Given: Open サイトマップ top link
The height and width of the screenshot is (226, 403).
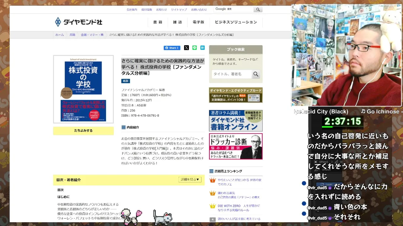Looking at the screenshot, I should pyautogui.click(x=179, y=10).
